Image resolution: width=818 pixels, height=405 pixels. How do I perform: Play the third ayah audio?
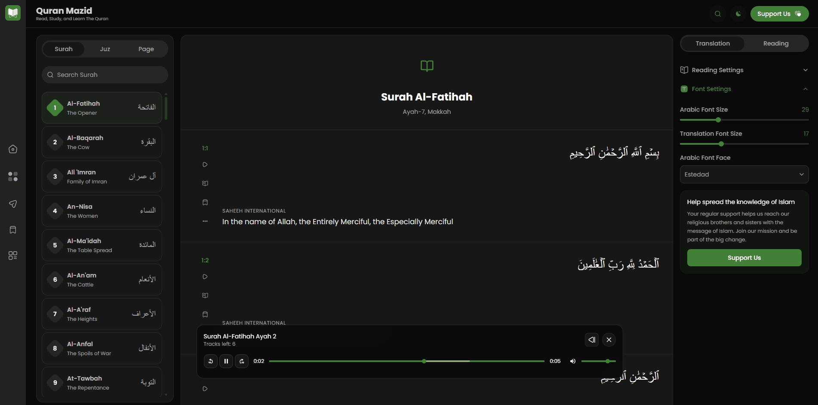tap(205, 389)
